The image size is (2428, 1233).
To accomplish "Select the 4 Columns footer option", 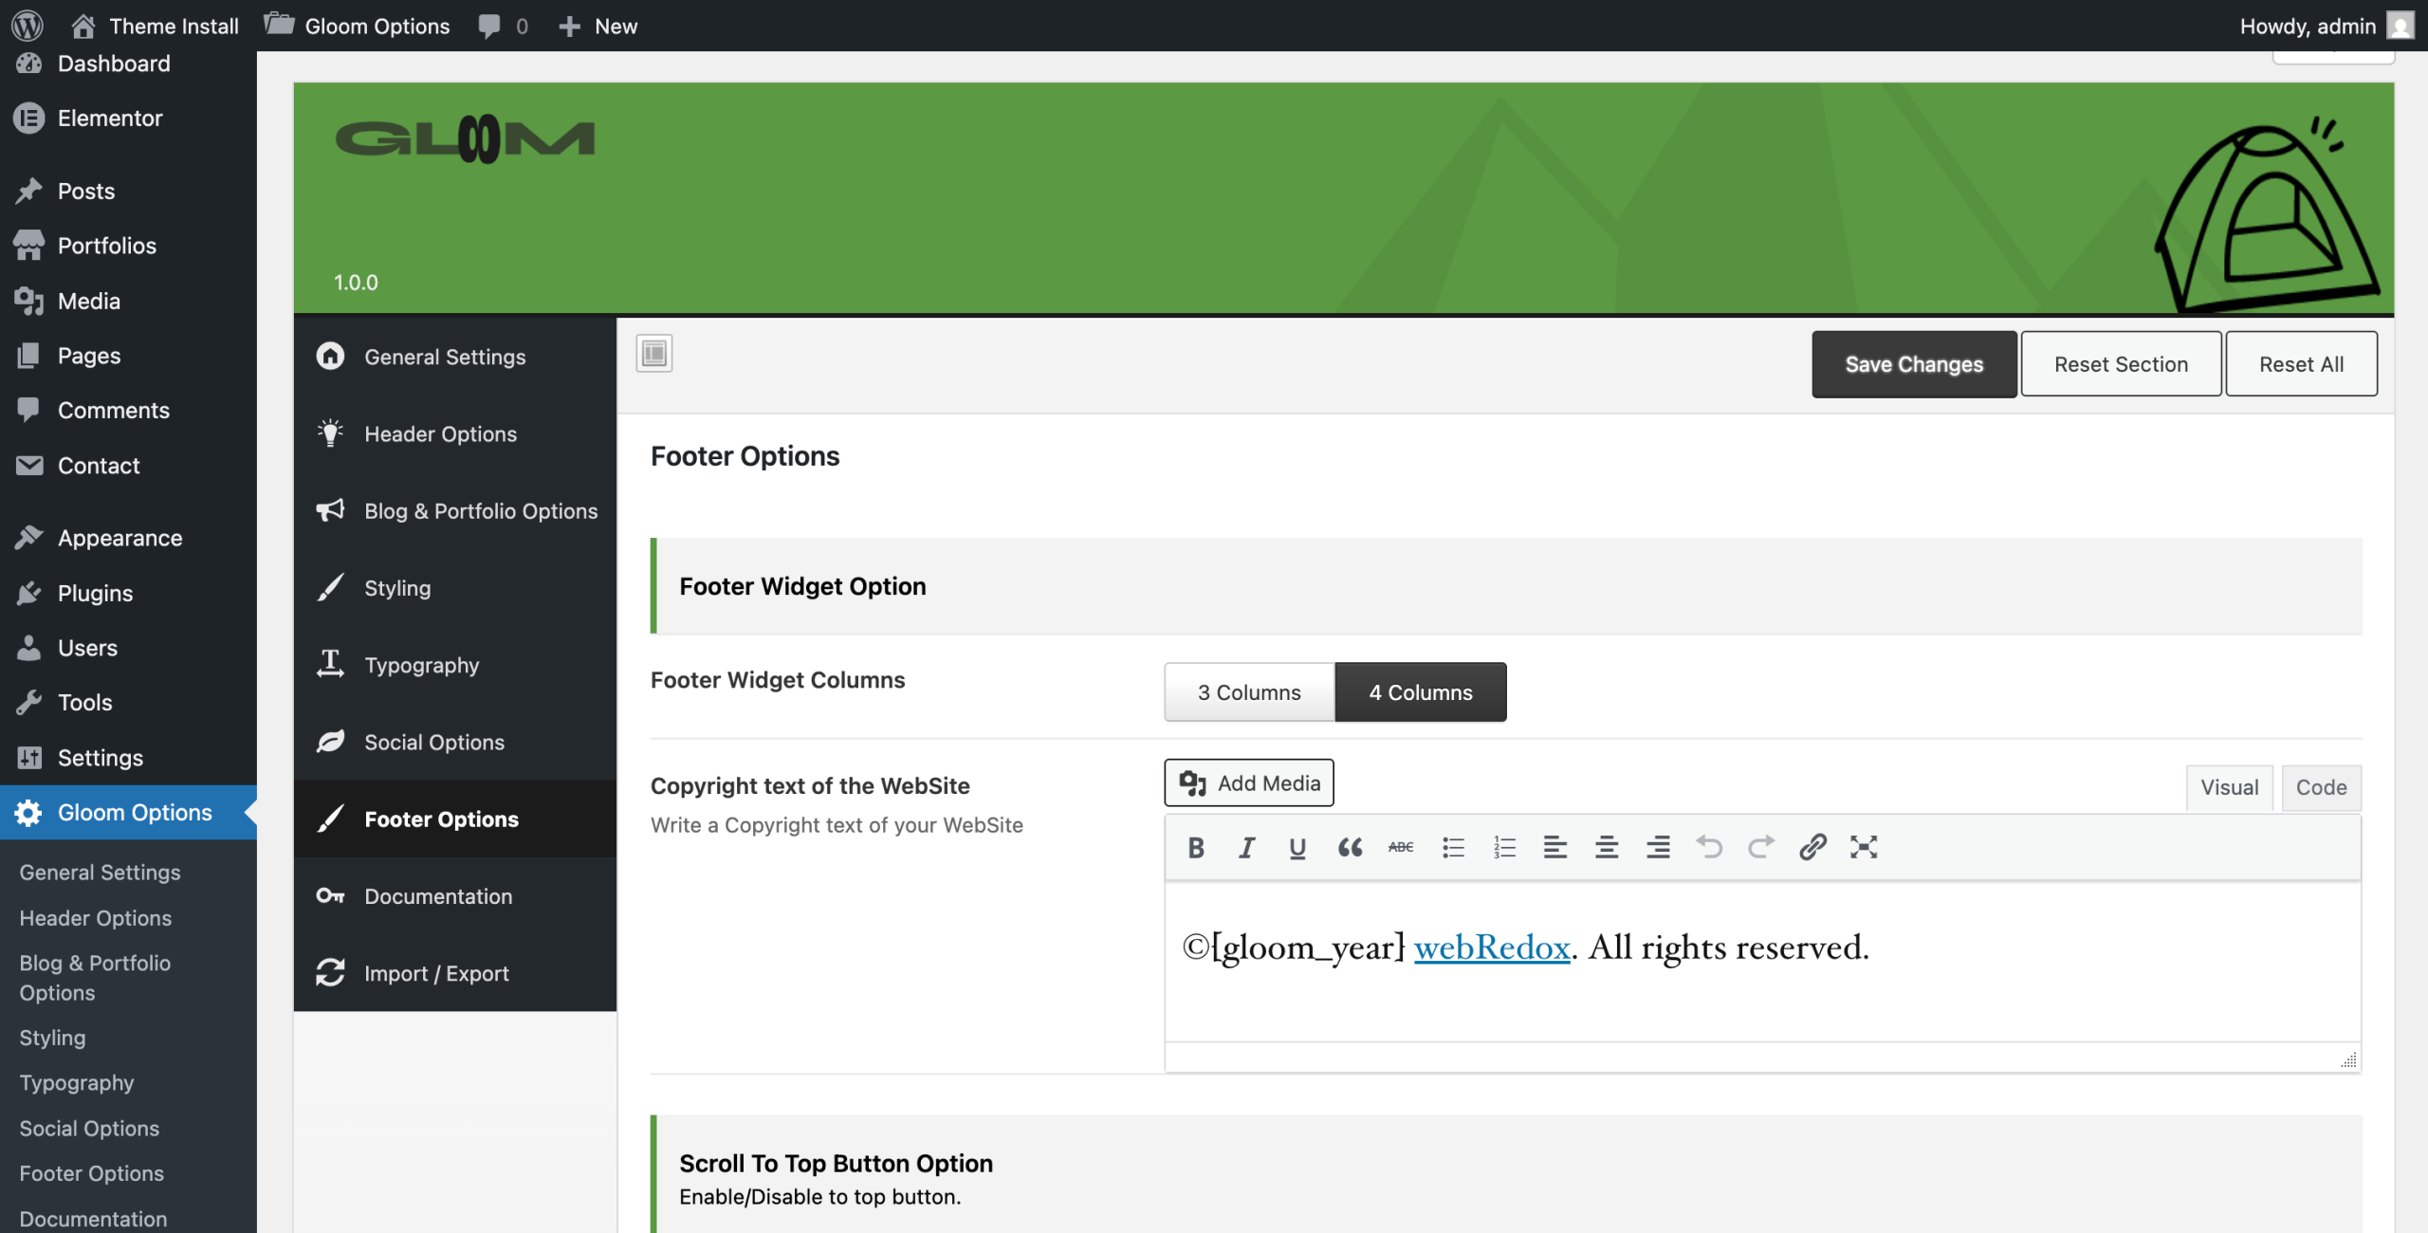I will pyautogui.click(x=1421, y=692).
